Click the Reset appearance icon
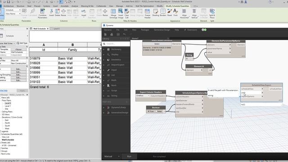This screenshot has height=162, width=288. point(170,13)
